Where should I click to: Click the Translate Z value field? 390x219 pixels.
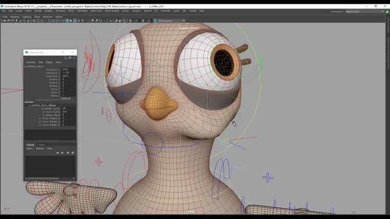[x=68, y=76]
